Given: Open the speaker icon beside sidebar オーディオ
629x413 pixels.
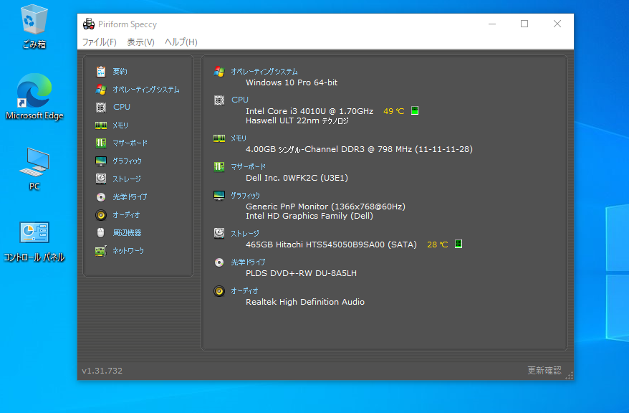Looking at the screenshot, I should pos(101,214).
